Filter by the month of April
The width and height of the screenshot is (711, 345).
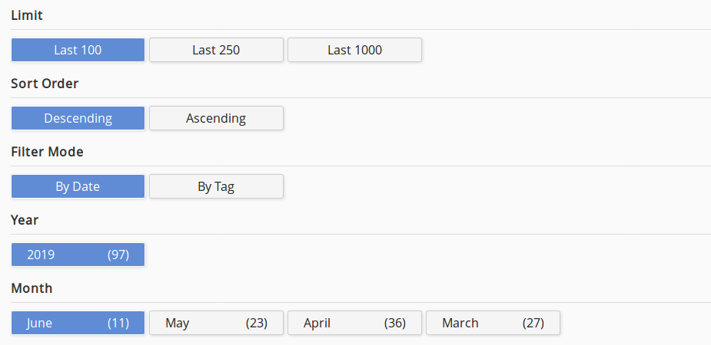[x=354, y=323]
